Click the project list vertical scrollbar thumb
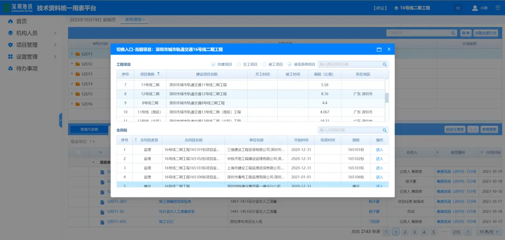 386,98
